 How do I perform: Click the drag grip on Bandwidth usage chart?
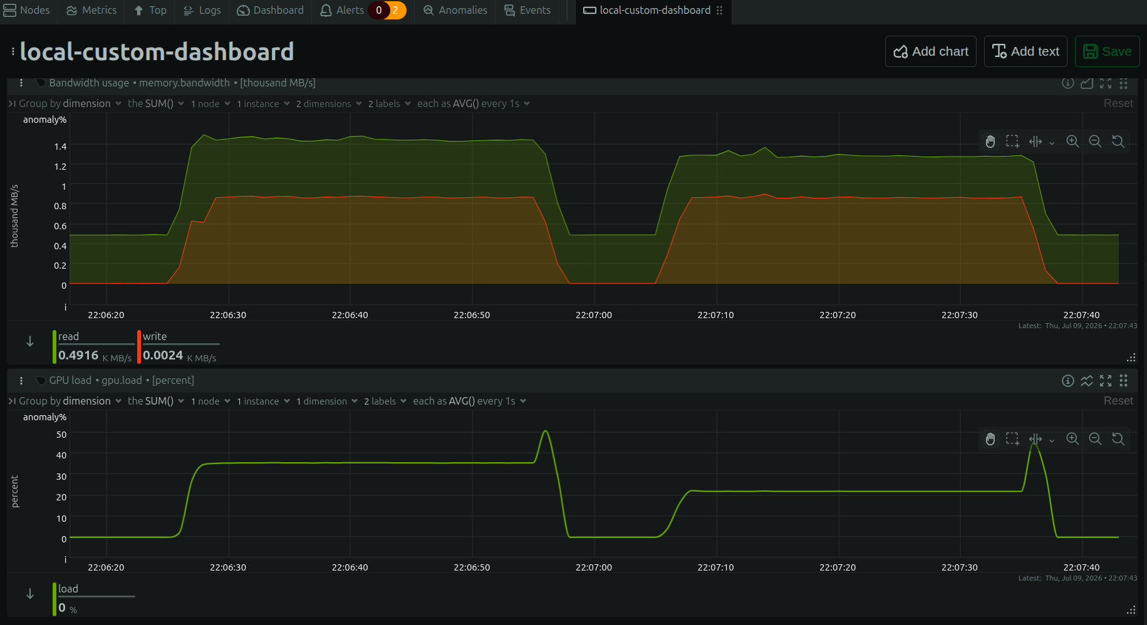1124,83
